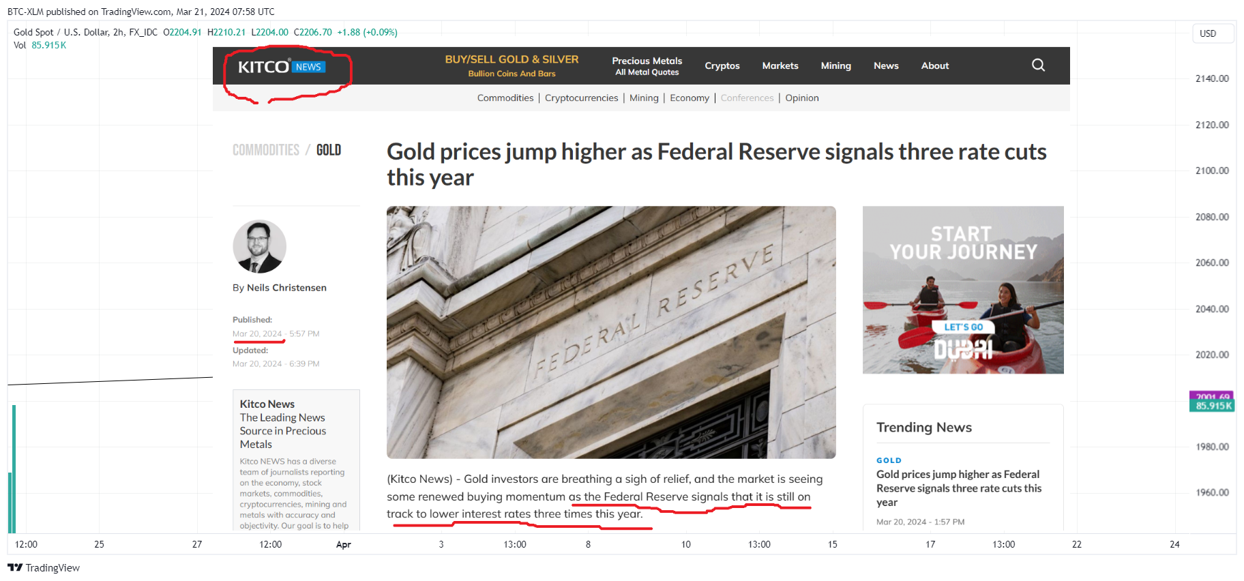The width and height of the screenshot is (1244, 581).
Task: Click updated date Mar 20, 2024 6:39 PM
Action: [x=276, y=363]
